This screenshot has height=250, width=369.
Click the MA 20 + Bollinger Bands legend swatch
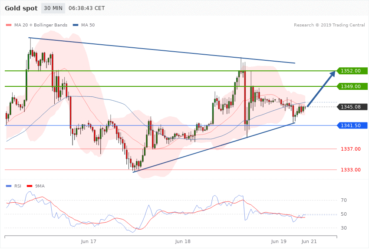[x=9, y=25]
